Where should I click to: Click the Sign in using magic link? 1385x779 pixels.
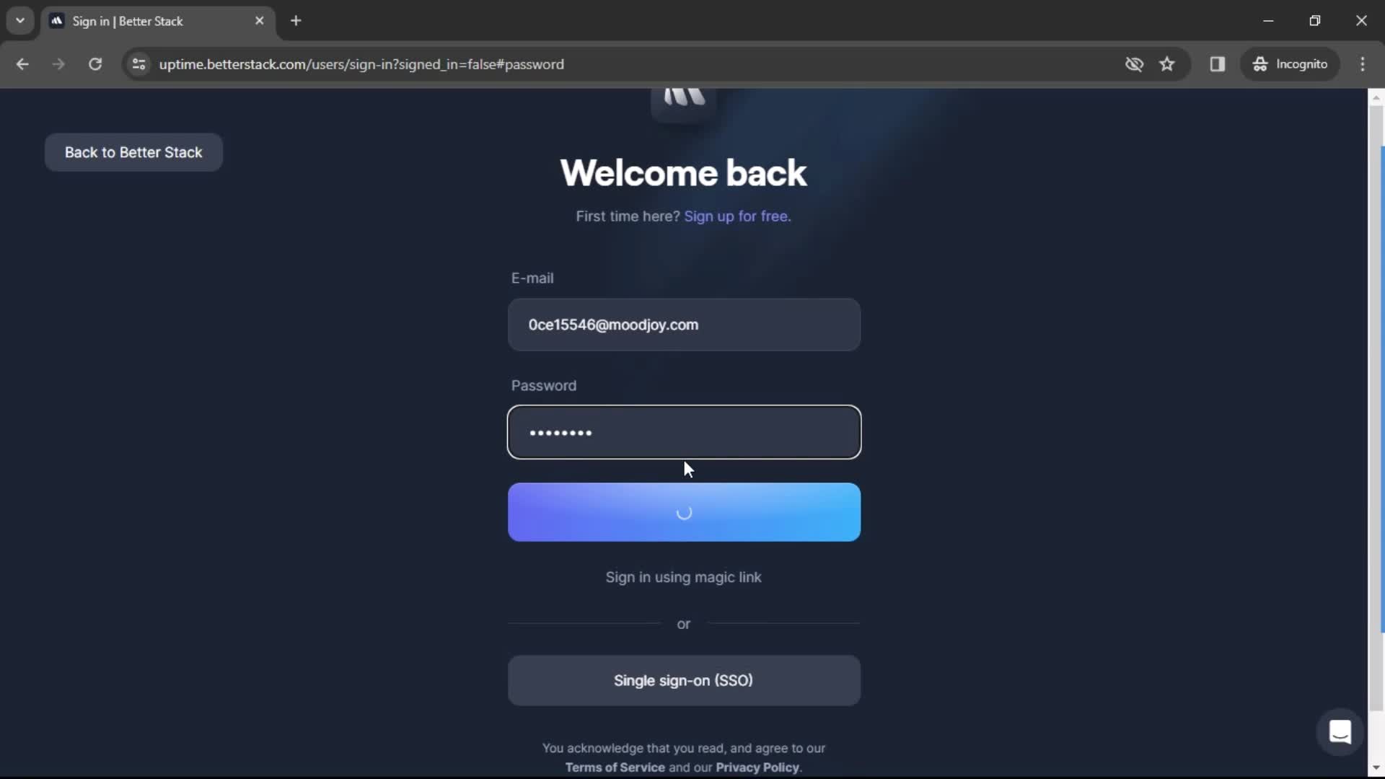click(x=683, y=576)
